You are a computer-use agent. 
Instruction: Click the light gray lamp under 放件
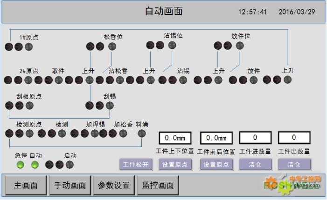pyautogui.click(x=253, y=80)
